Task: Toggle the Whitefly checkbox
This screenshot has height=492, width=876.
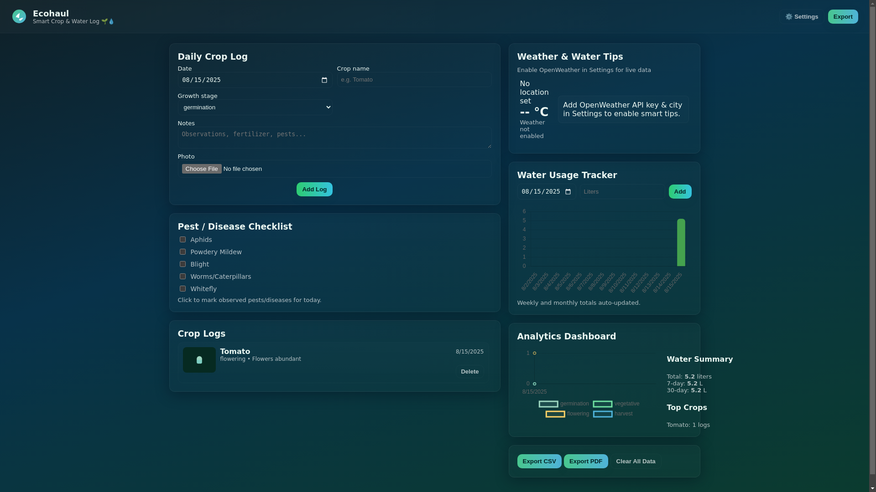Action: [182, 289]
